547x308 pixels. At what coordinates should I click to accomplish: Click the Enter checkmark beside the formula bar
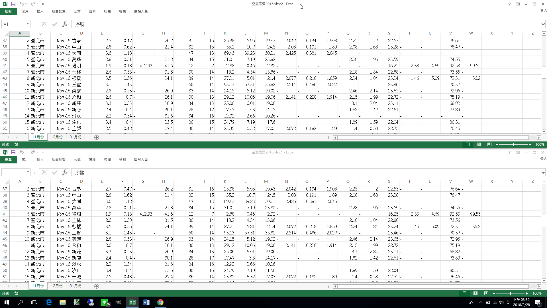[54, 24]
